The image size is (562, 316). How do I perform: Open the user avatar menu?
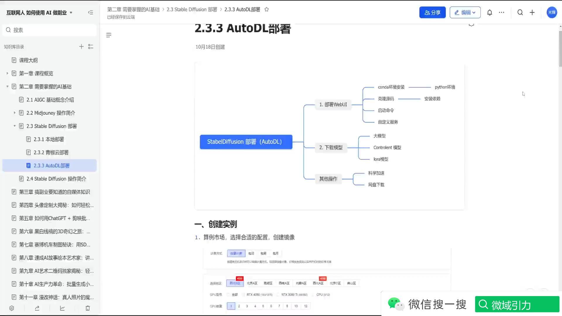point(552,12)
